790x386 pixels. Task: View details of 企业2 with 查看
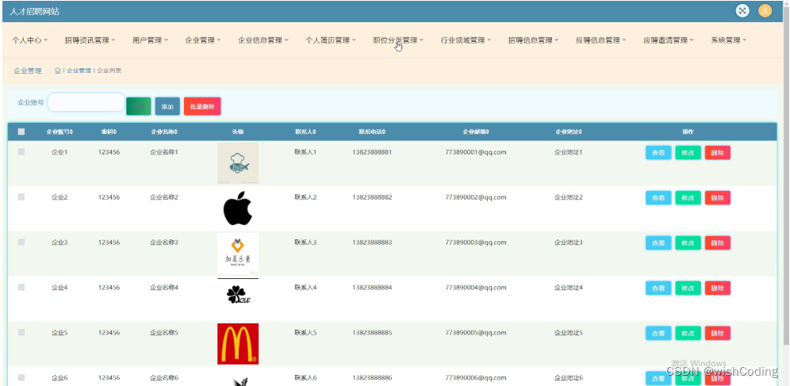pyautogui.click(x=658, y=198)
